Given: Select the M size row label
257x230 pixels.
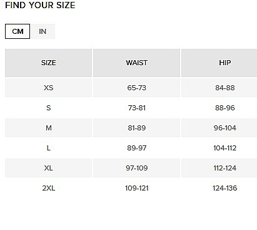Looking at the screenshot, I should (49, 128).
